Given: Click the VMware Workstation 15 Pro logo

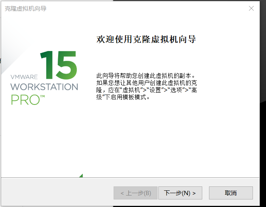Looking at the screenshot, I should 44,78.
